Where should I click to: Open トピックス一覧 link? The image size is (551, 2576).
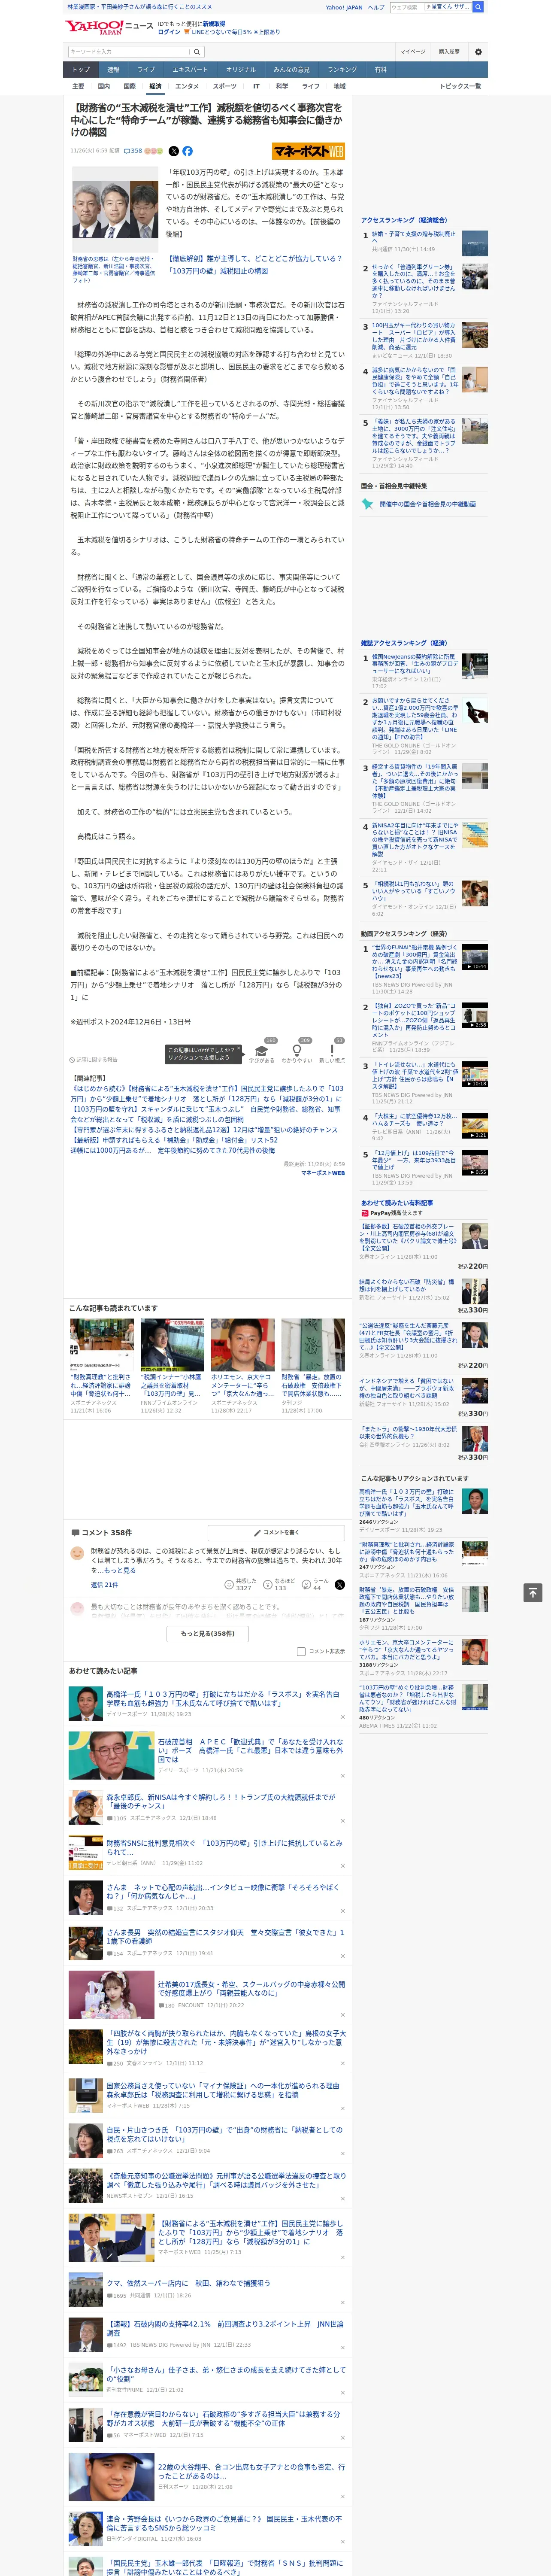[460, 86]
